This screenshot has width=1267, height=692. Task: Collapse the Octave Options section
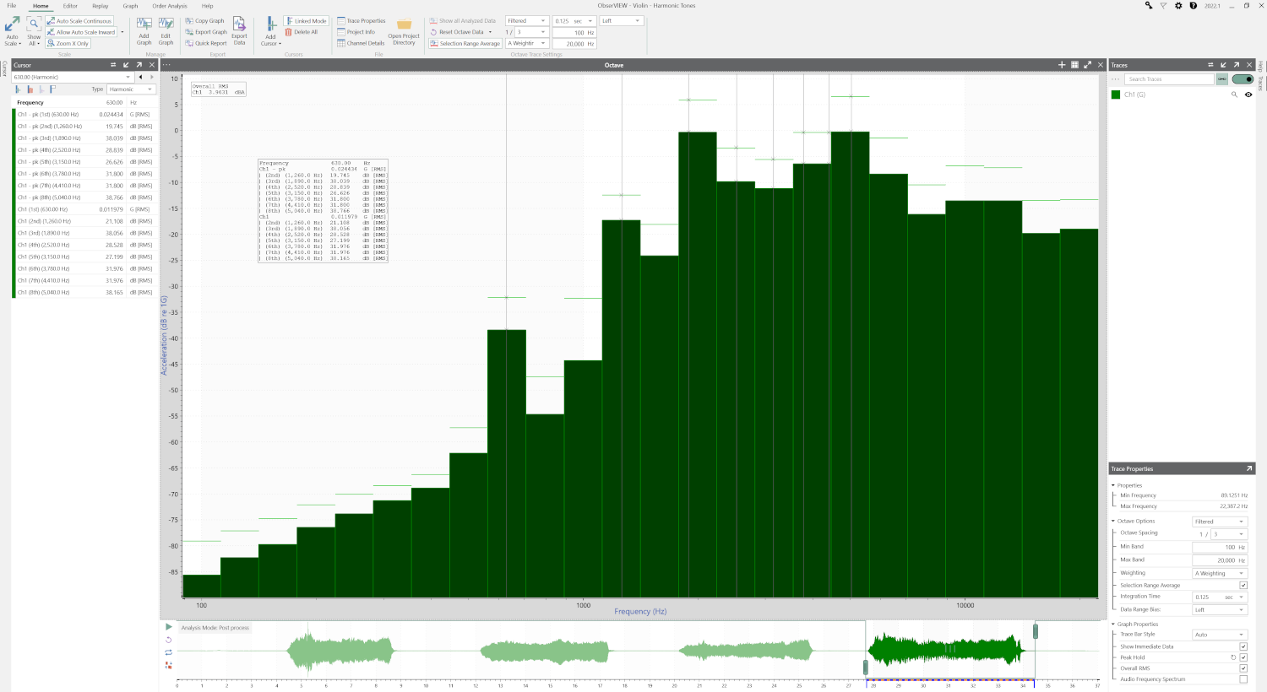pos(1113,521)
